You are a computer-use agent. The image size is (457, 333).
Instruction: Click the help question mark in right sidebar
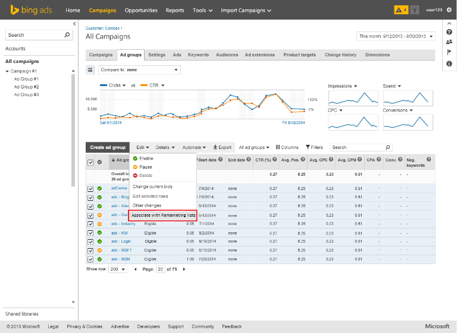(x=449, y=31)
